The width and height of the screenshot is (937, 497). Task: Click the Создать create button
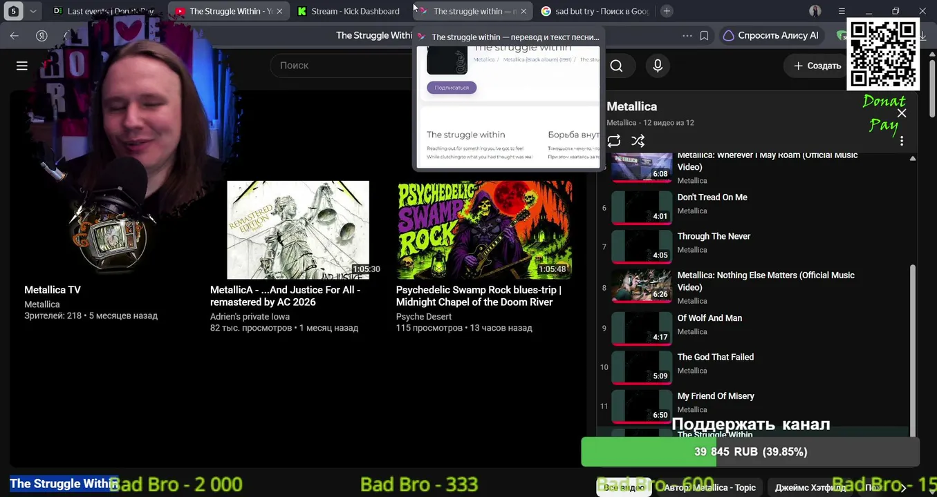click(x=817, y=66)
